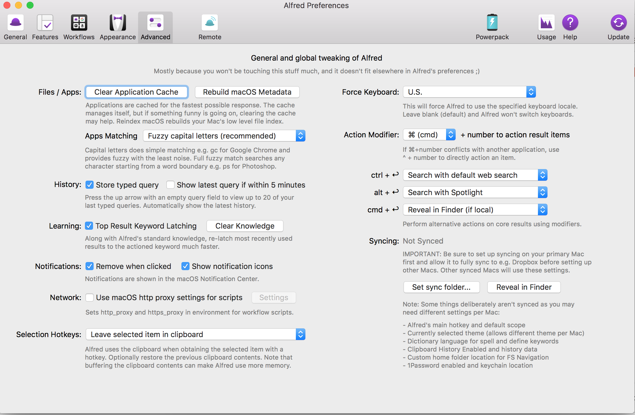Open the Appearance tuxedo icon

(118, 23)
